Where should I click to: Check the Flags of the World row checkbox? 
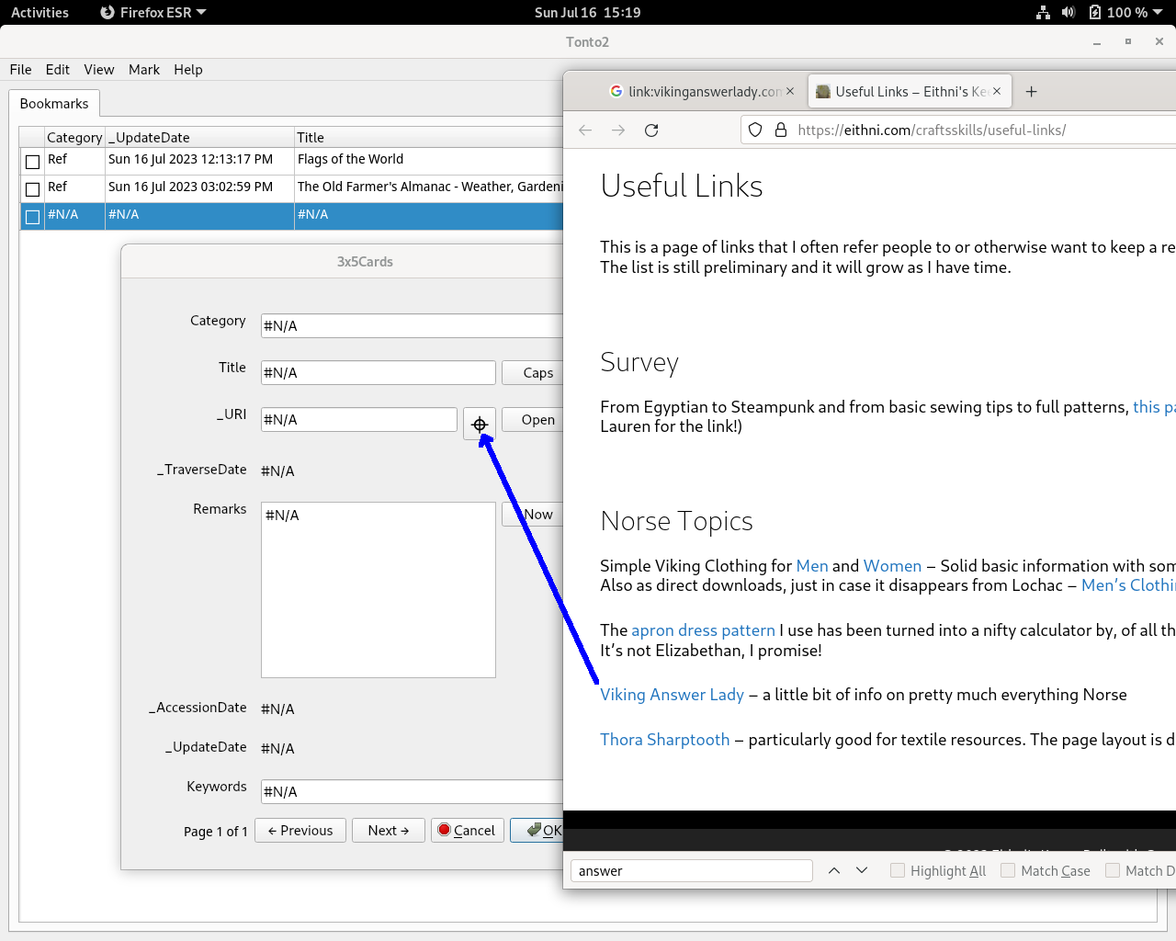33,162
